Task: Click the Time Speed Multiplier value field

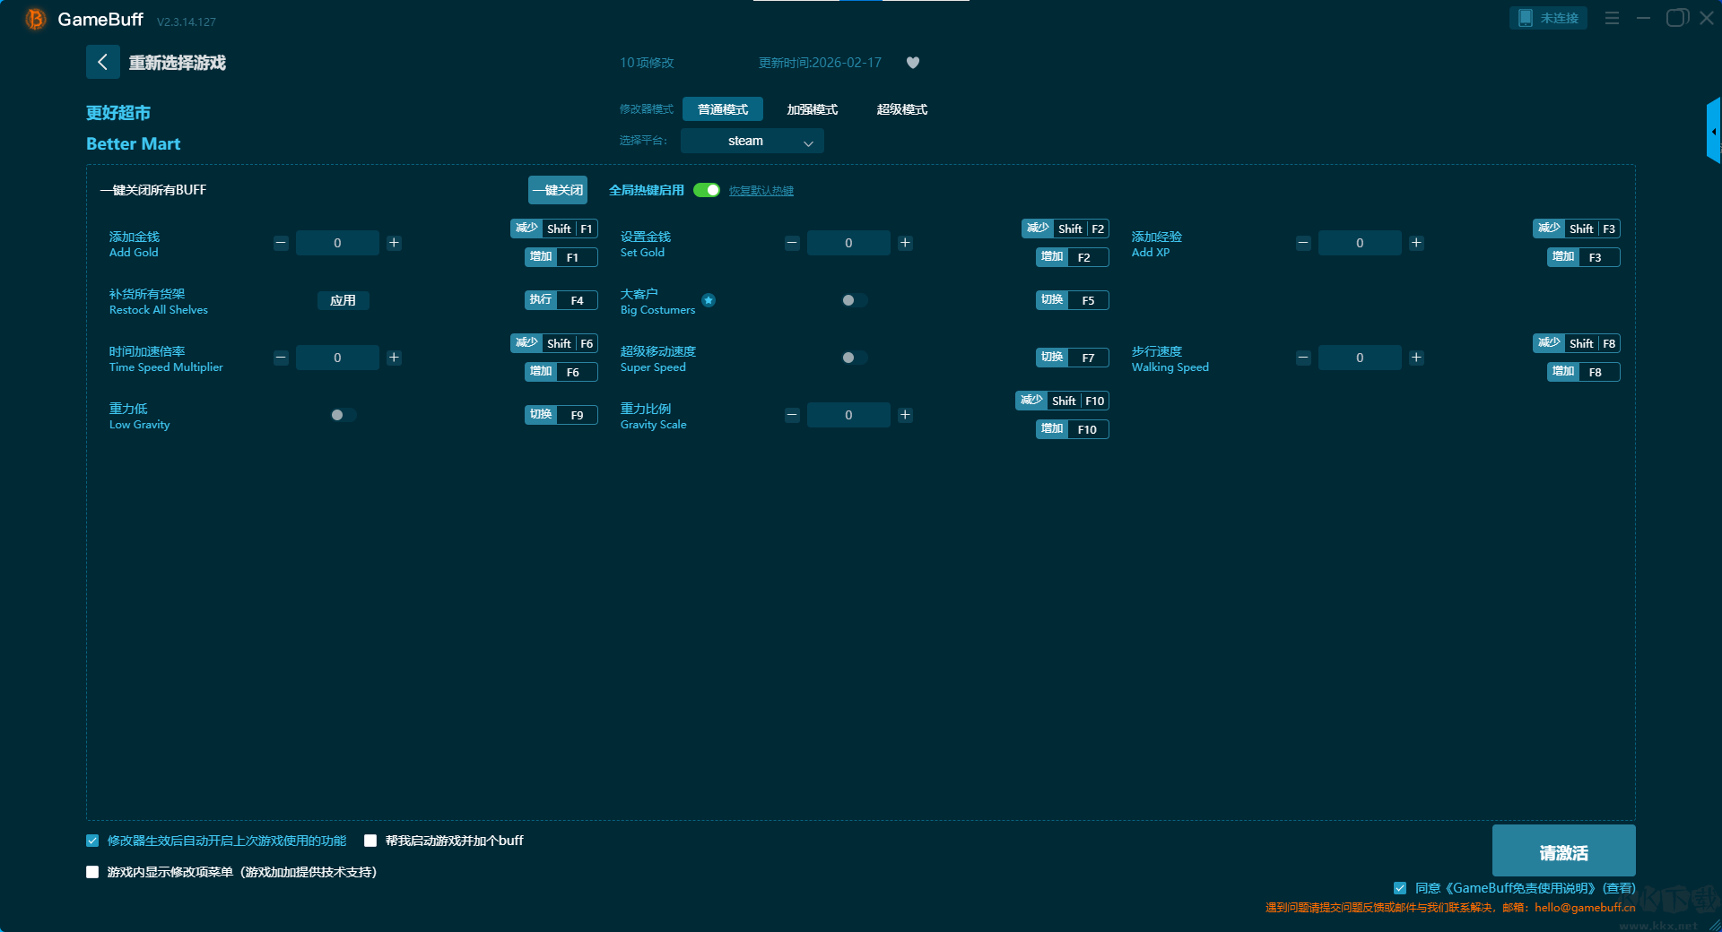Action: (x=337, y=358)
